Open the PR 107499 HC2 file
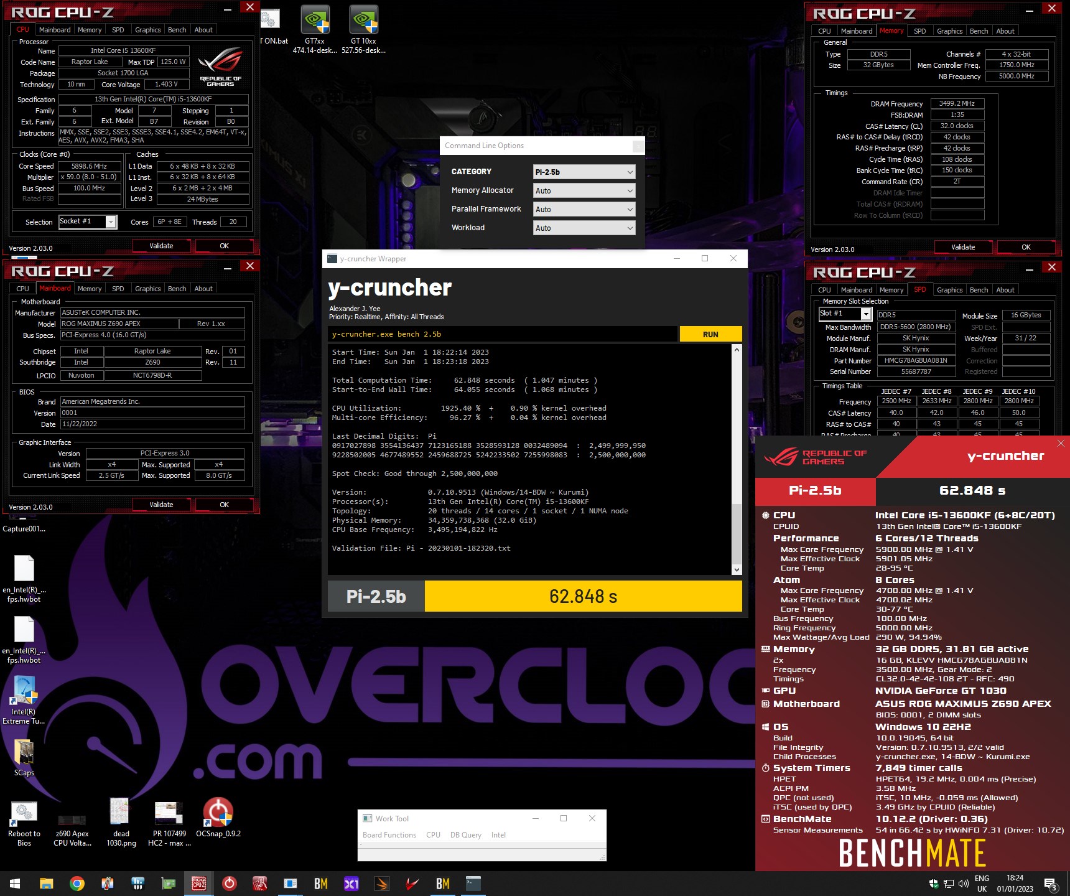Viewport: 1070px width, 896px height. point(169,823)
